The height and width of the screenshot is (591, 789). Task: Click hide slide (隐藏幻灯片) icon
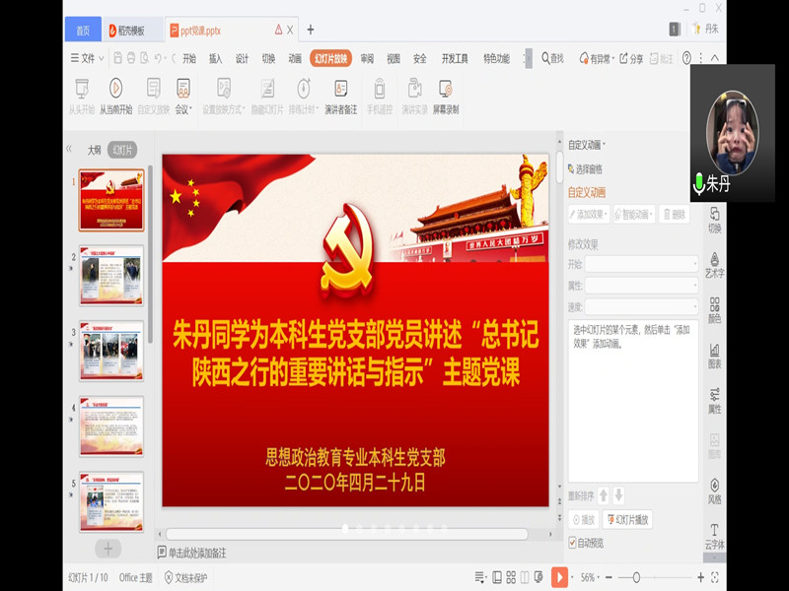[267, 89]
